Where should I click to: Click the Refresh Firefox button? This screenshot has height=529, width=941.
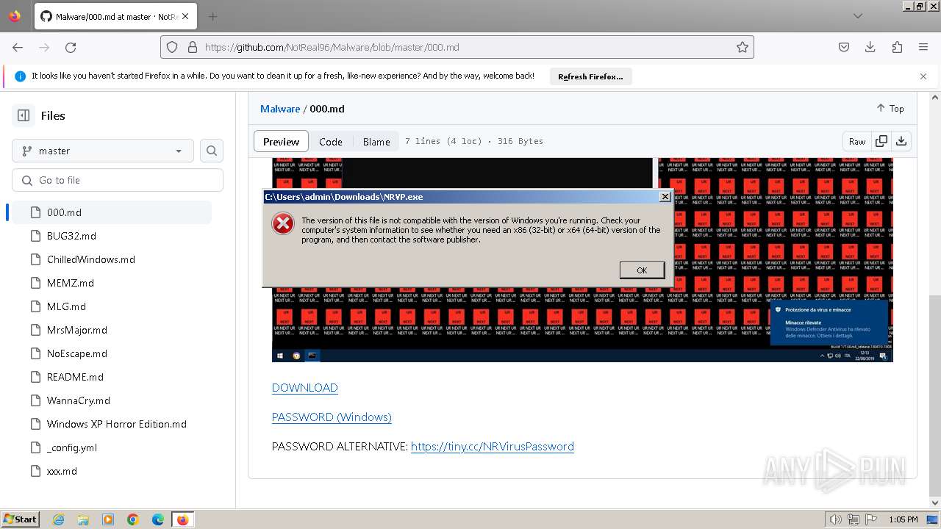[590, 76]
